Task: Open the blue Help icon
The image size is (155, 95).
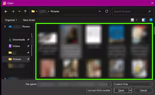Action: click(x=151, y=20)
